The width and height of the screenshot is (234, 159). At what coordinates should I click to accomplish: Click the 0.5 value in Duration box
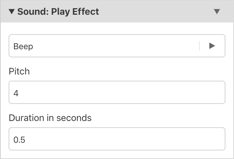[x=19, y=140]
